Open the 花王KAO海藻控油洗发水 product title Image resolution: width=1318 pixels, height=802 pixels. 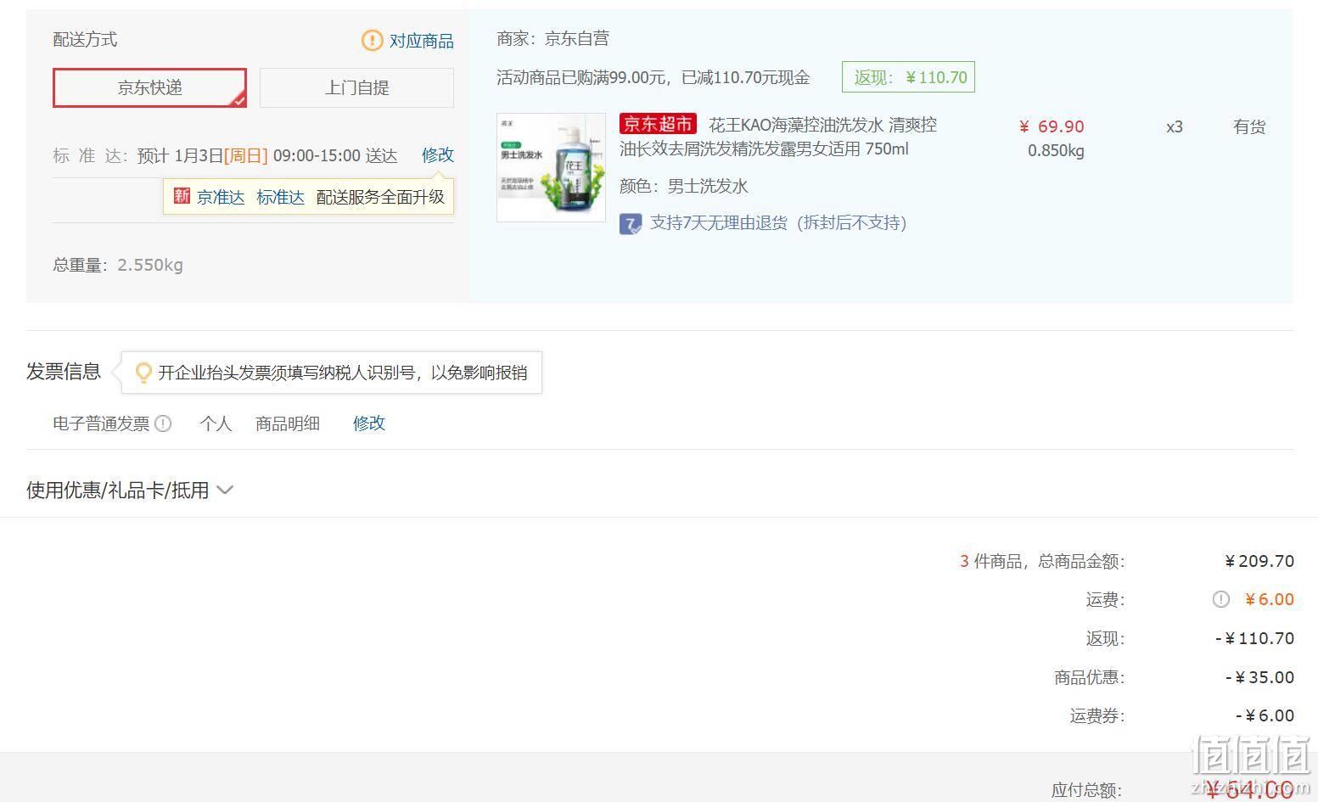[778, 137]
